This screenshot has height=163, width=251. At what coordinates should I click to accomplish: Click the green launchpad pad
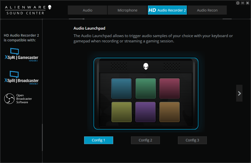146,88
